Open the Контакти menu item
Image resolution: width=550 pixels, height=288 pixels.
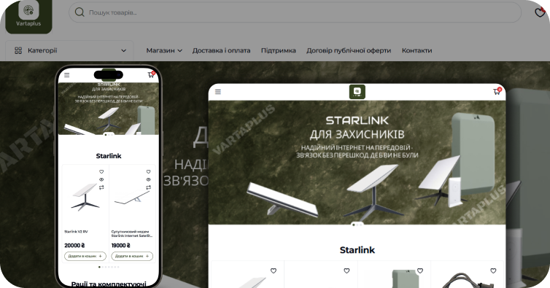tap(417, 50)
